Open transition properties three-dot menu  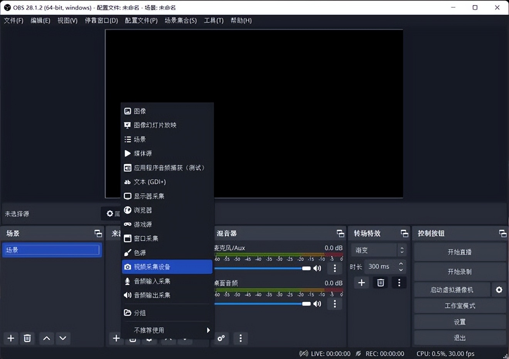399,283
